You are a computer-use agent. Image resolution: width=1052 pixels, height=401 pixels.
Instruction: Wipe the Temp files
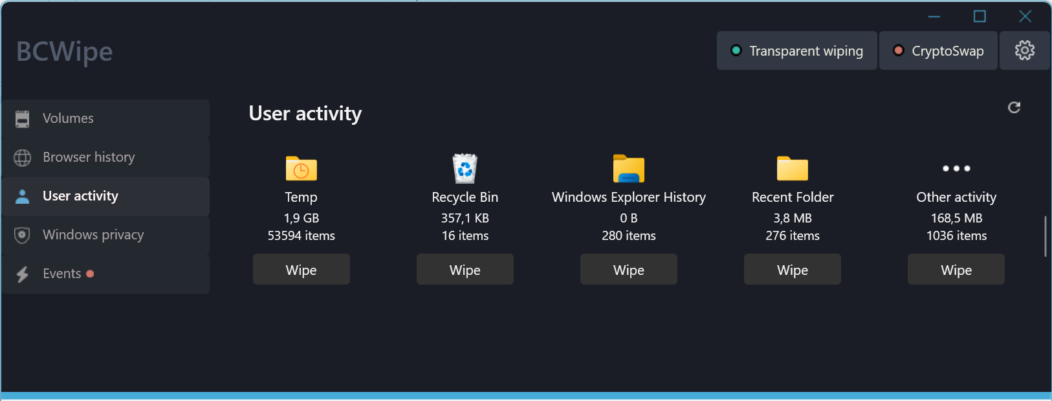coord(301,269)
